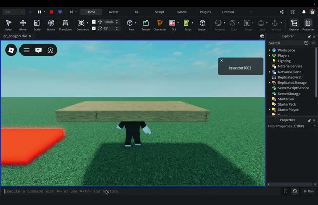Open the Terrain editor
This screenshot has width=318, height=205.
click(146, 25)
